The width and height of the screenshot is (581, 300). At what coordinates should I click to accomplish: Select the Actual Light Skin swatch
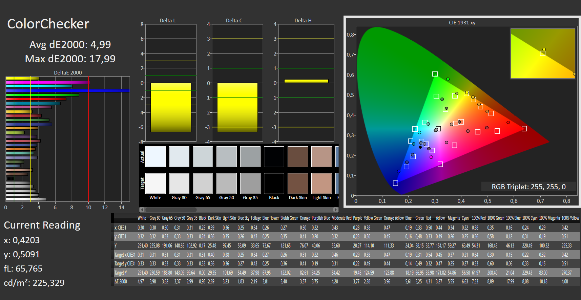coord(321,157)
